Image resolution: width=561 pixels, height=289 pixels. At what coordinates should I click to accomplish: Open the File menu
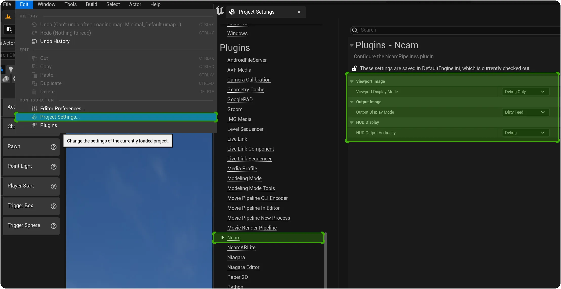click(7, 4)
